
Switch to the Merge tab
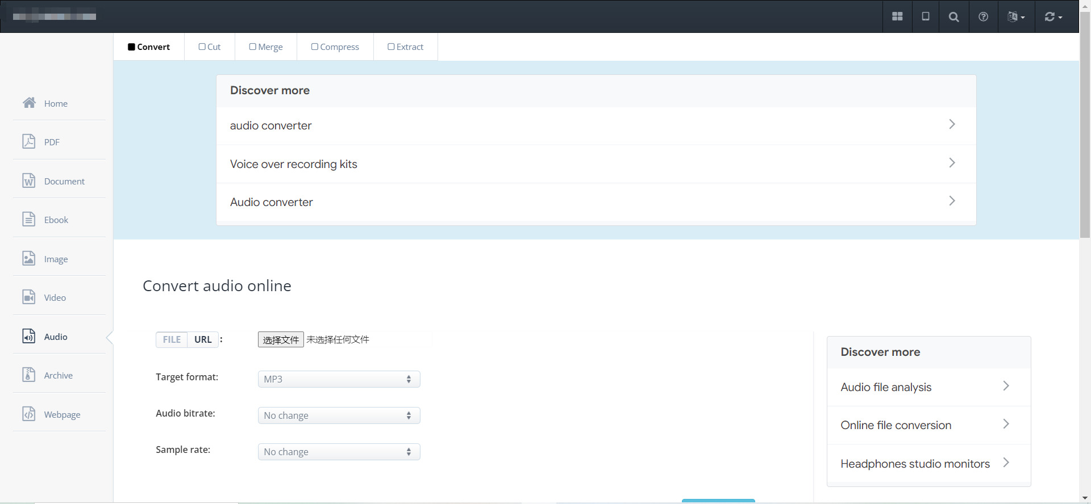(266, 47)
